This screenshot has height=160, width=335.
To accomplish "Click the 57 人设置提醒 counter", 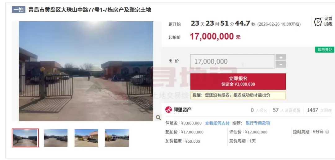I will tap(287, 110).
